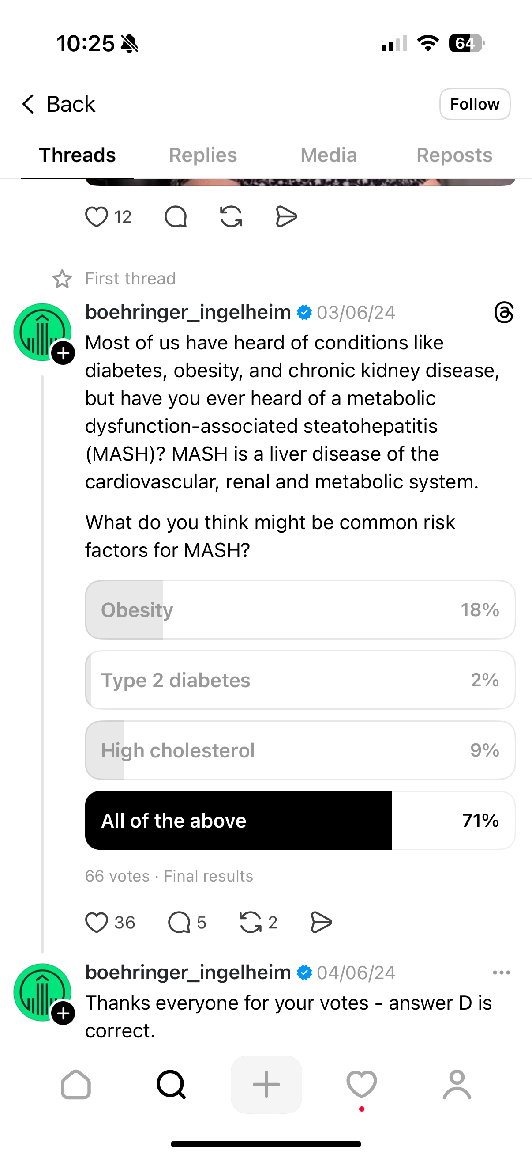Viewport: 532px width, 1158px height.
Task: Like the MASH poll thread
Action: (x=97, y=923)
